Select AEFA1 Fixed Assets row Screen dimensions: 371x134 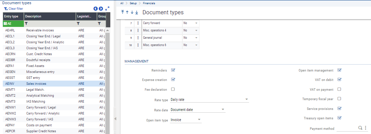[54, 66]
